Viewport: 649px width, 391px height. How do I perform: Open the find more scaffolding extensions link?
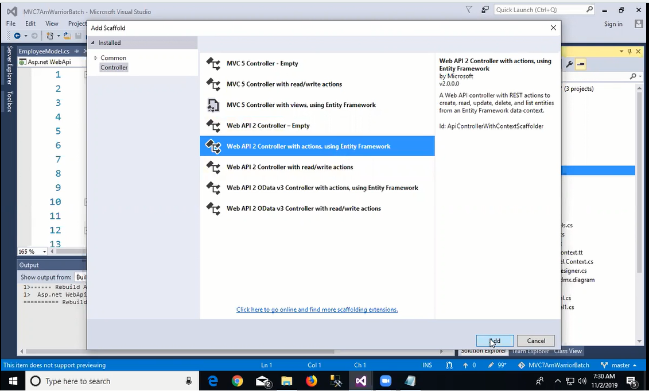tap(317, 310)
